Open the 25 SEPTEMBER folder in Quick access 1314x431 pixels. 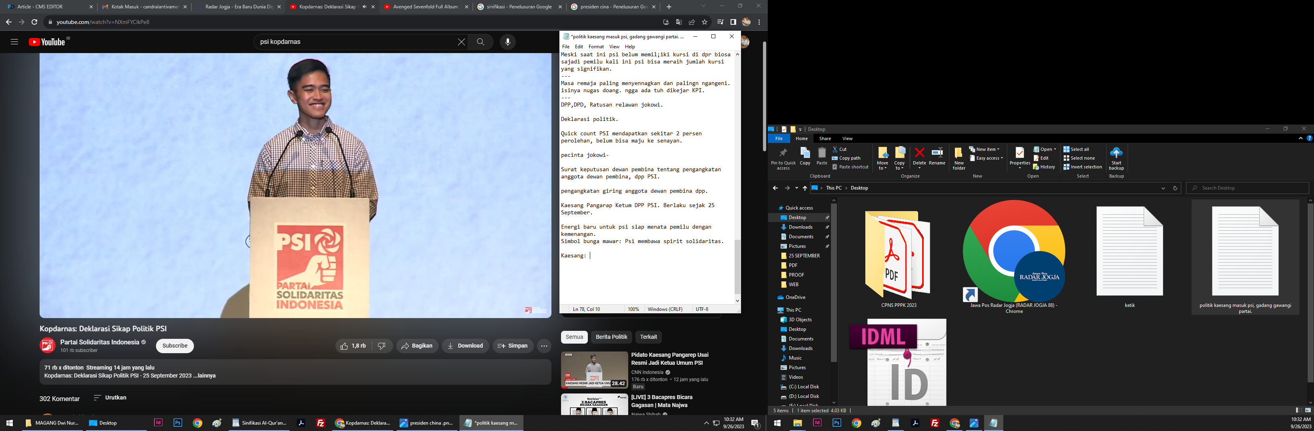804,256
